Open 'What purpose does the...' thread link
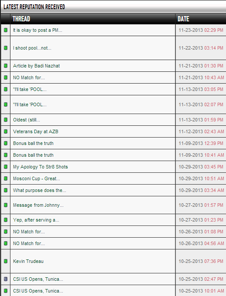This screenshot has width=226, height=296. [40, 190]
